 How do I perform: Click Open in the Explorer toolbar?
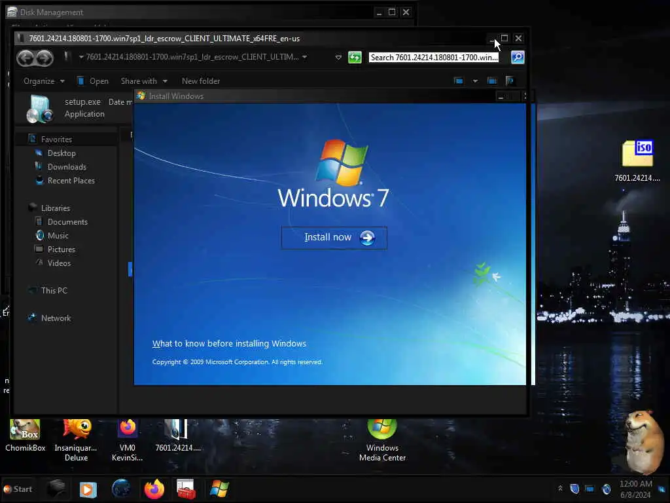click(93, 81)
